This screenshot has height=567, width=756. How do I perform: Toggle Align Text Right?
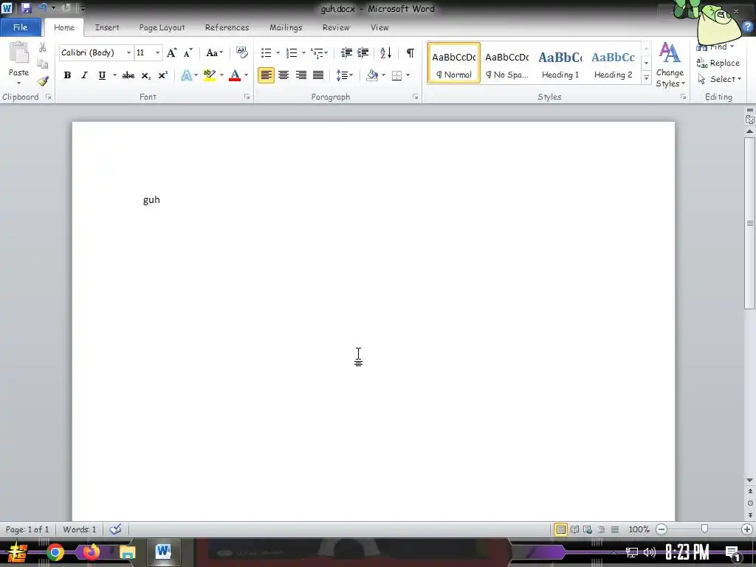[x=301, y=75]
